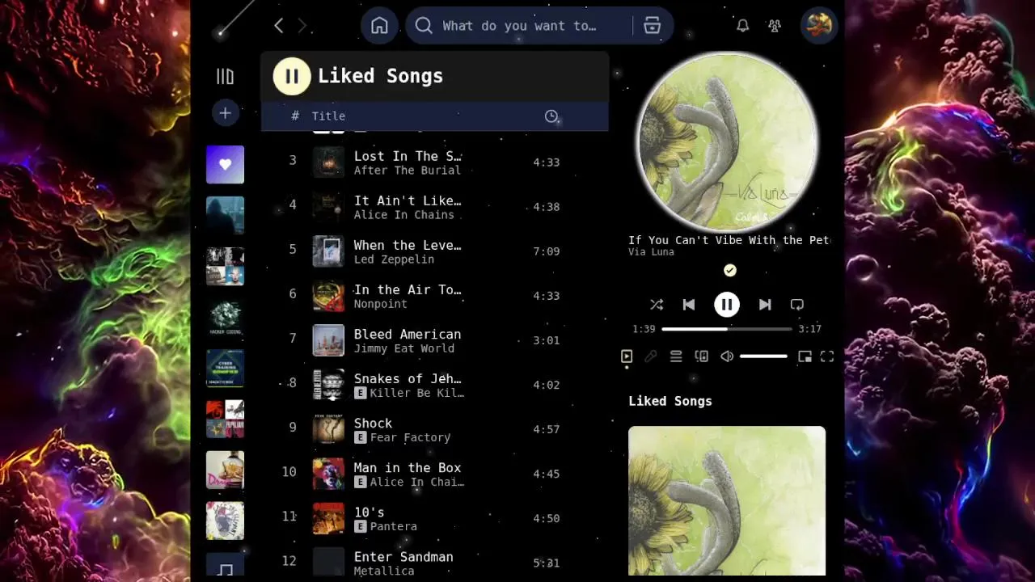Open lyrics with the microphone icon
Image resolution: width=1035 pixels, height=582 pixels.
coord(651,356)
